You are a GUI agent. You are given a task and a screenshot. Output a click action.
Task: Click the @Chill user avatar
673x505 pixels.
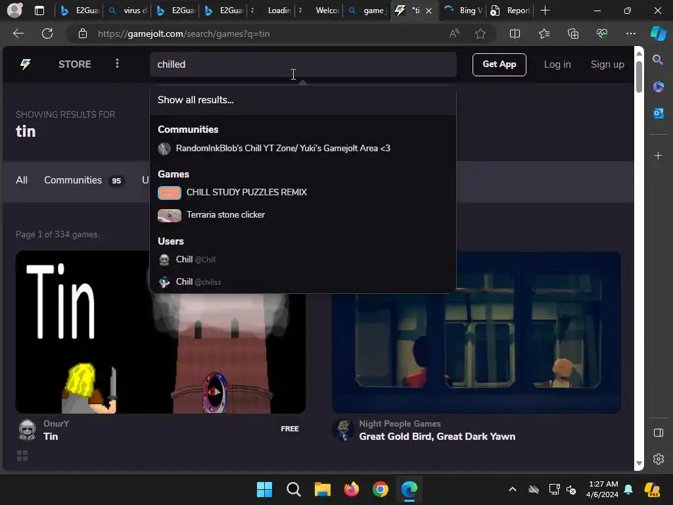(164, 260)
